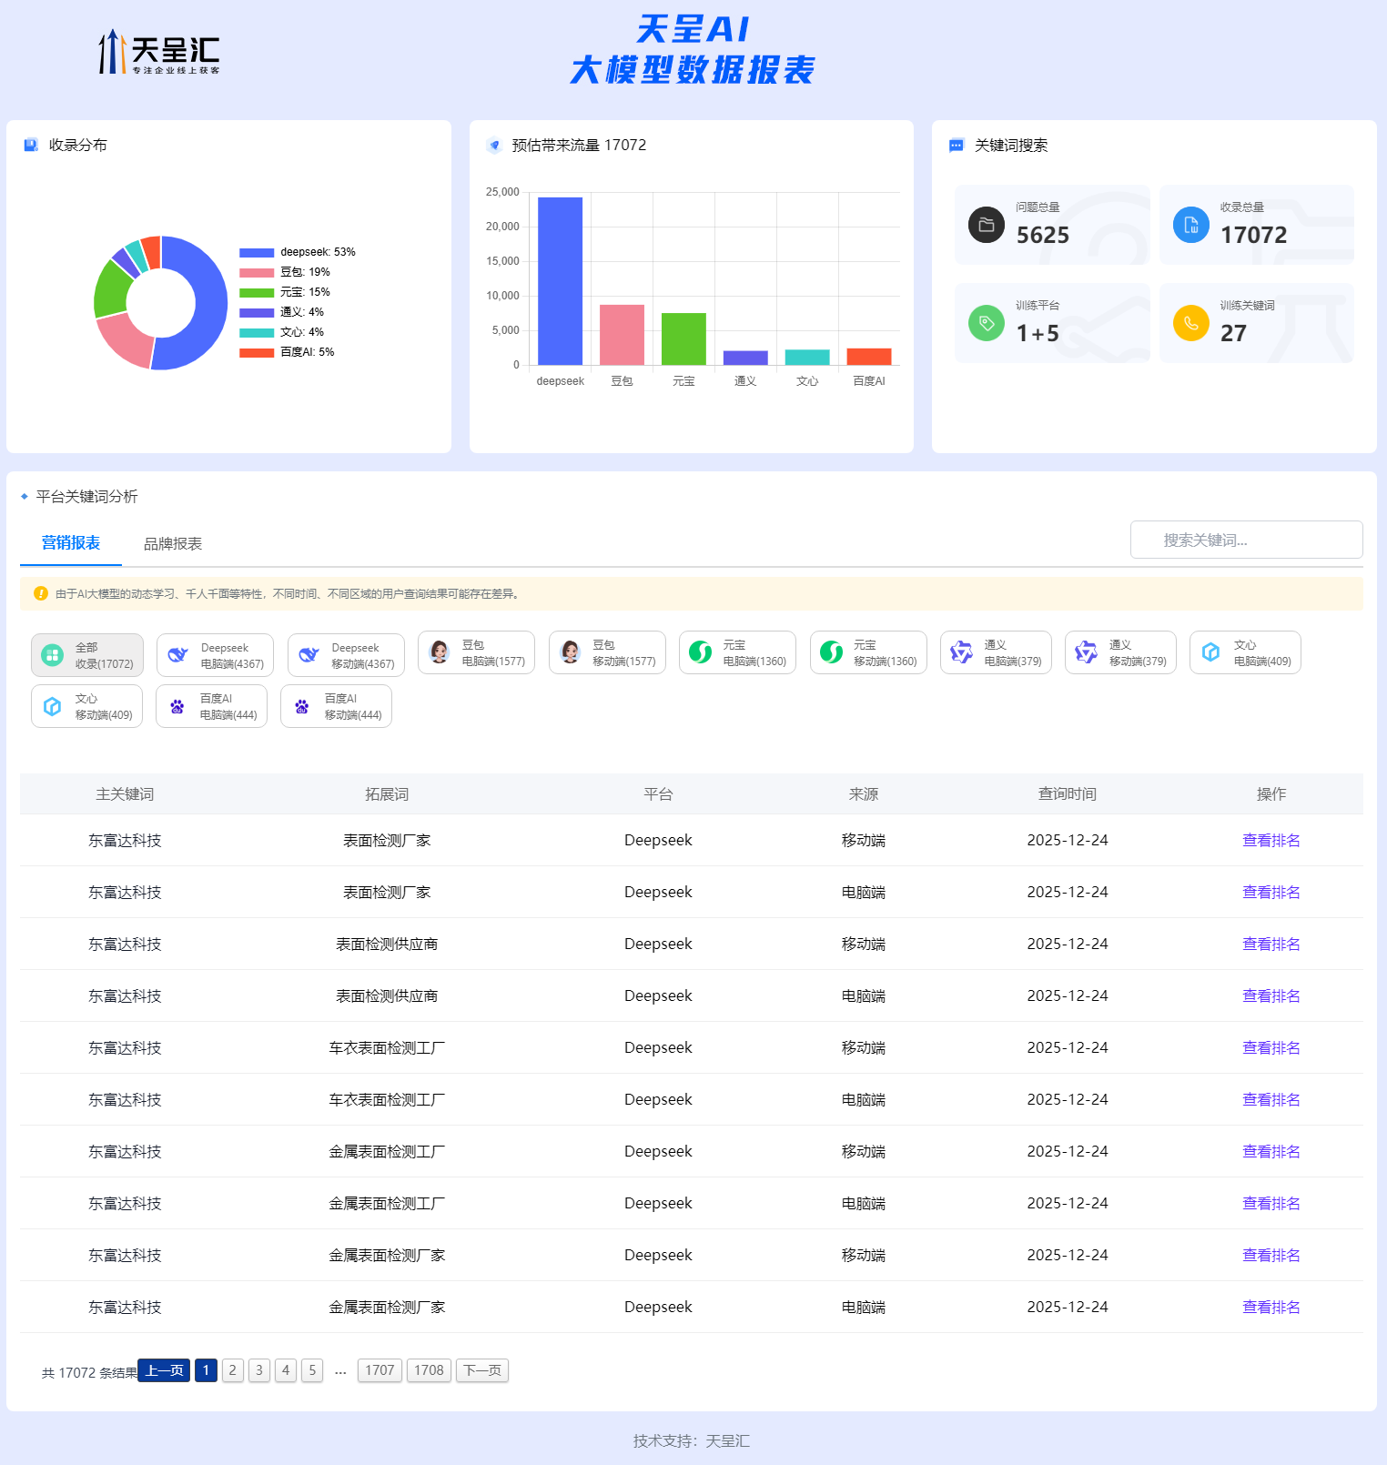The image size is (1387, 1465).
Task: Switch to the 品牌报表 tab
Action: 173,544
